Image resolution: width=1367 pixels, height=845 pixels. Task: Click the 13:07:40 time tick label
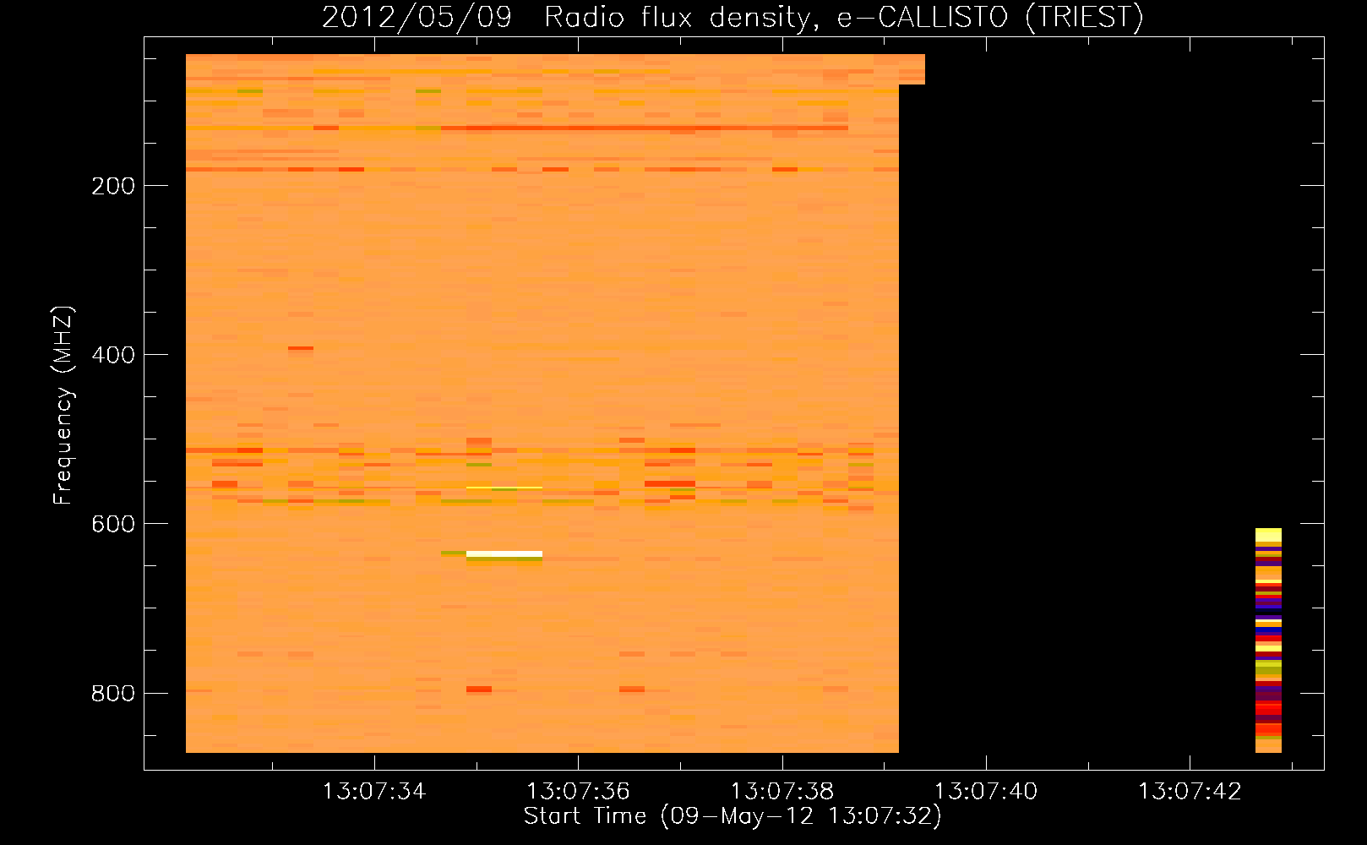(x=986, y=792)
